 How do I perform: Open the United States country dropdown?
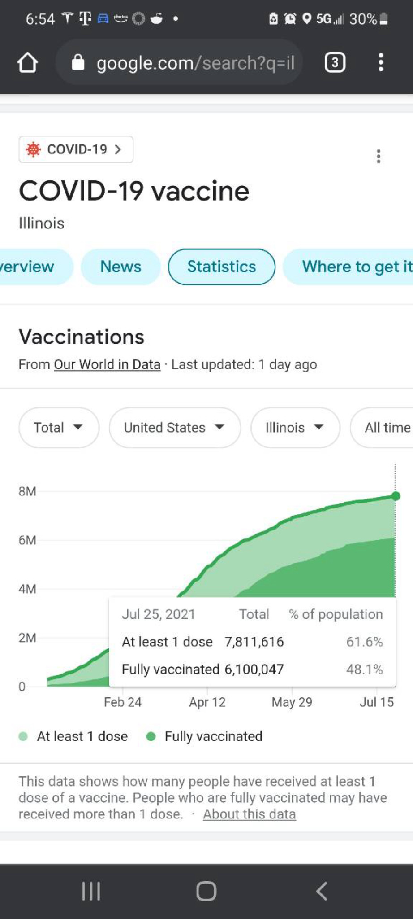[175, 427]
